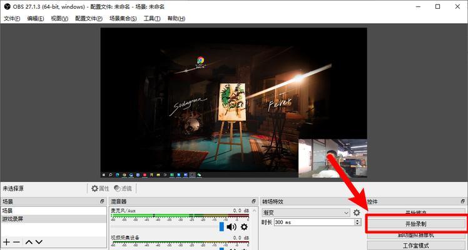Click the OBS logo in the title bar
468x250 pixels.
coord(7,6)
